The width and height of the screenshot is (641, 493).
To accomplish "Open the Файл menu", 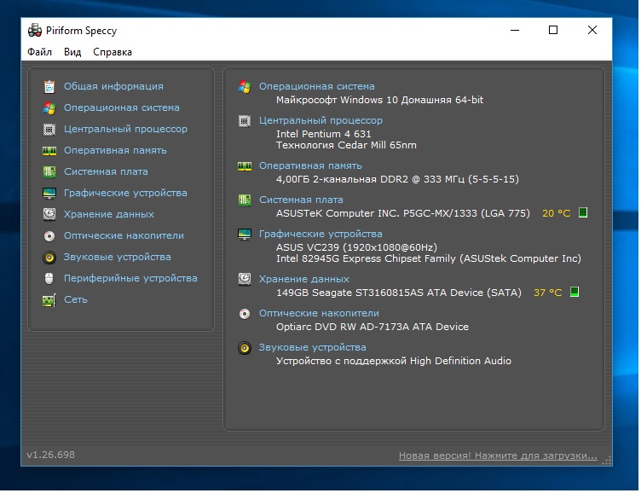I will [40, 52].
